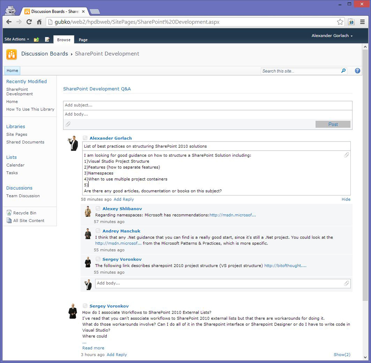Close the Discussion Boards browser tab
This screenshot has width=371, height=363.
(83, 12)
